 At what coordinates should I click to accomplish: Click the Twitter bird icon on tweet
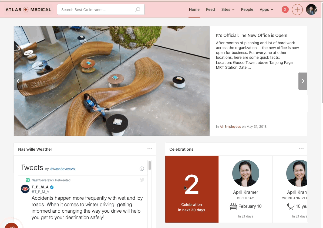142,180
